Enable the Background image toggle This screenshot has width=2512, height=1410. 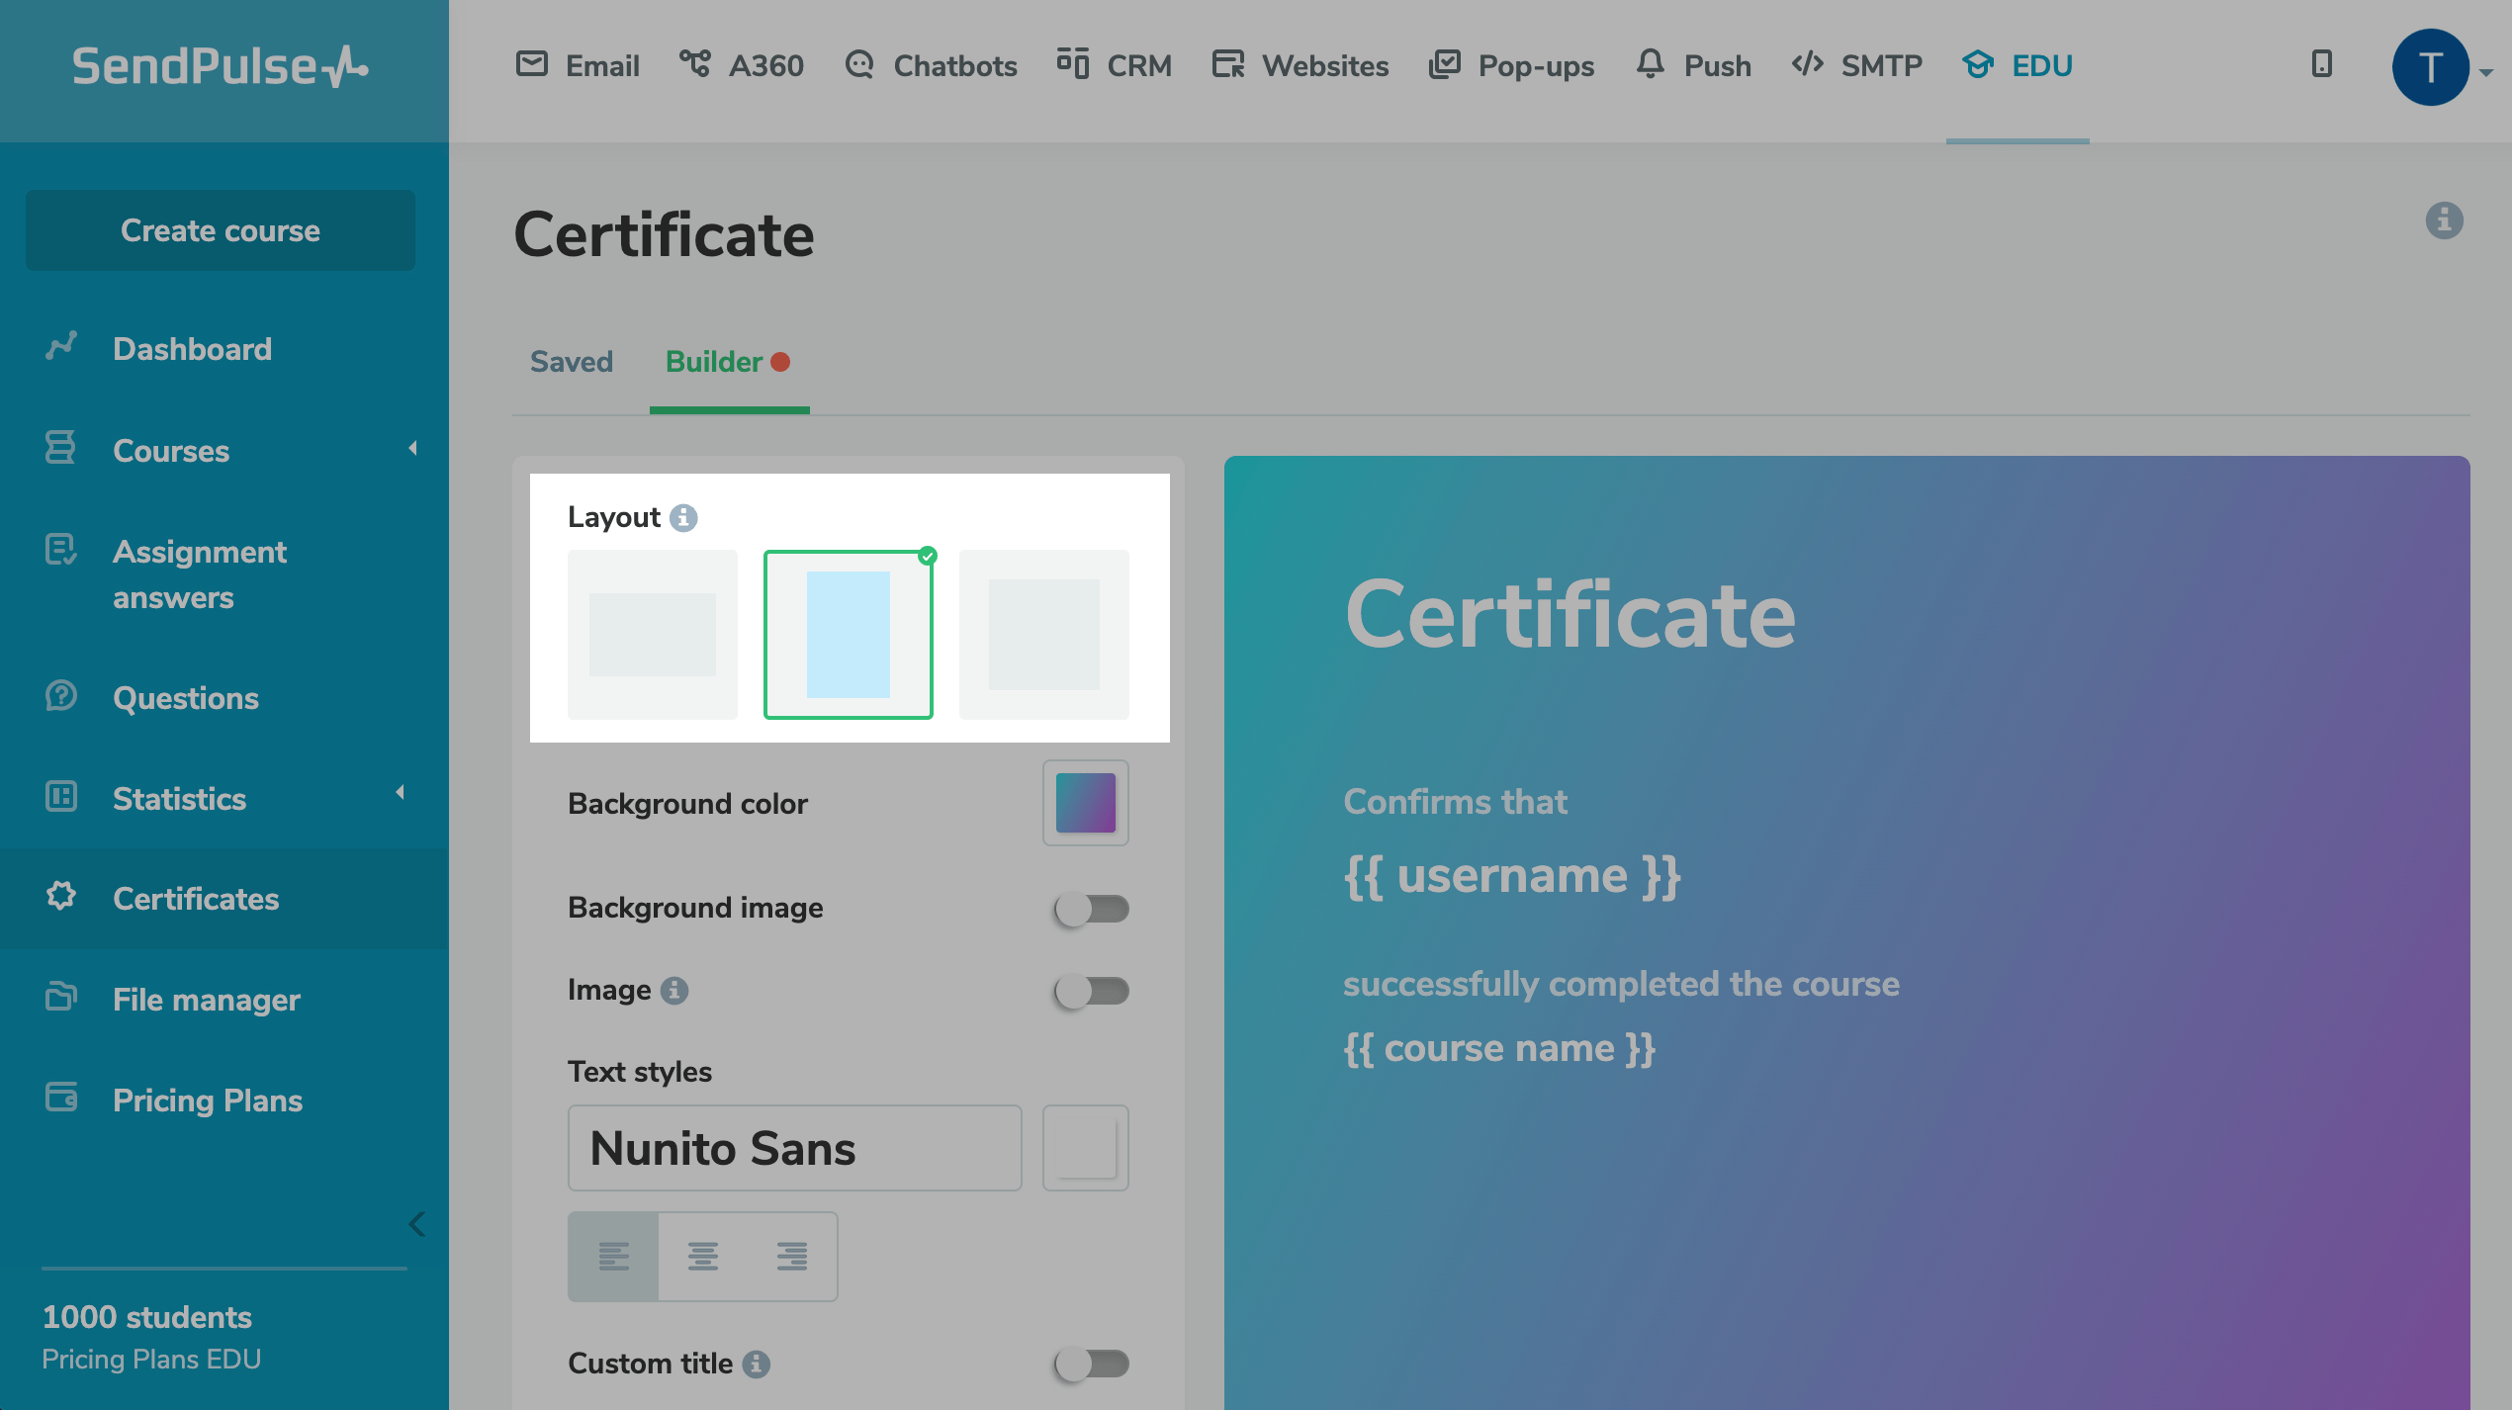click(x=1091, y=908)
